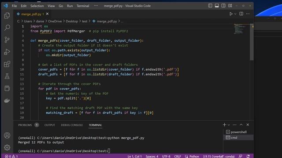Open the Extensions view
This screenshot has width=282, height=158.
pos(7,64)
